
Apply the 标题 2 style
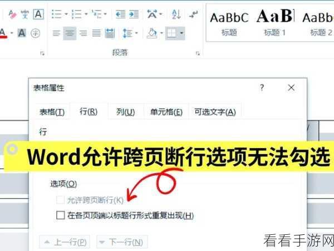[318, 23]
